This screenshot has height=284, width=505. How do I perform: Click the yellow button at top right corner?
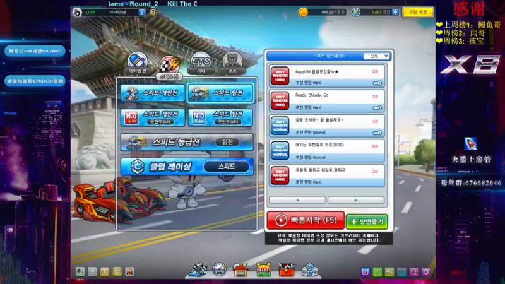(418, 12)
